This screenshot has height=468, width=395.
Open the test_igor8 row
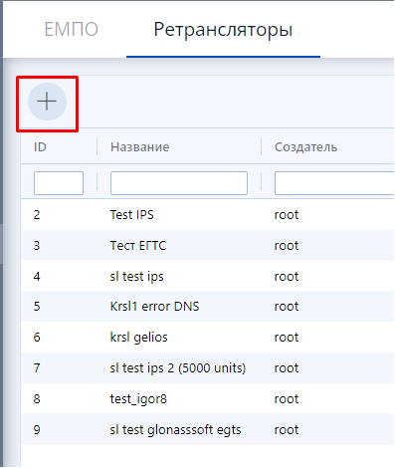tap(207, 399)
